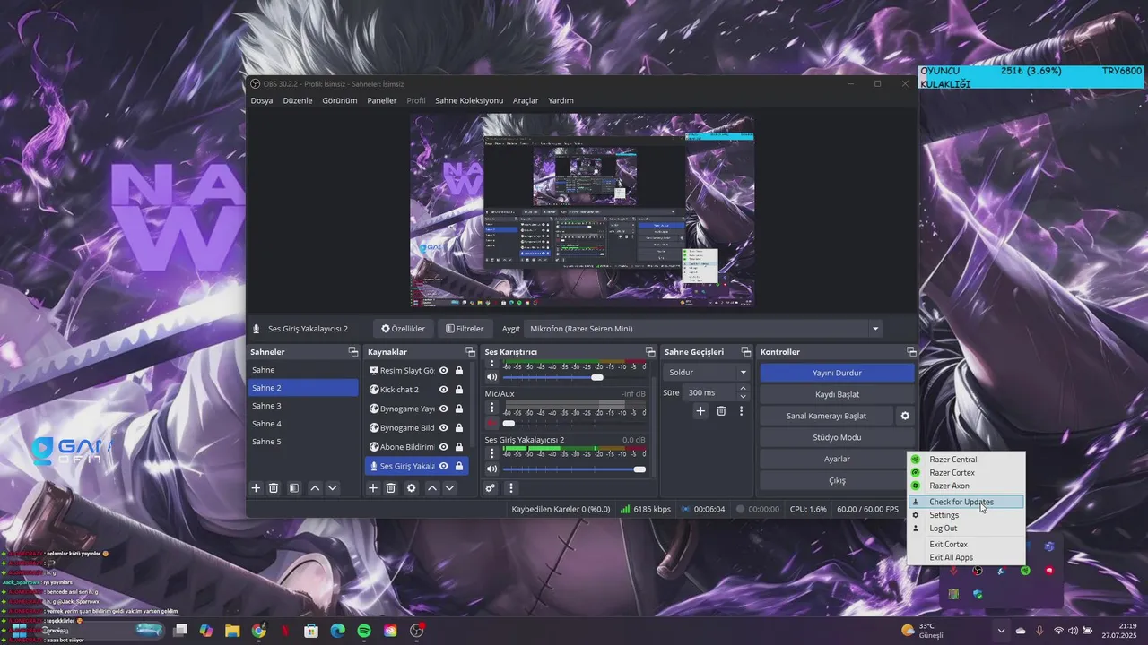Add a new scene with plus icon
This screenshot has height=645, width=1148.
(x=256, y=488)
